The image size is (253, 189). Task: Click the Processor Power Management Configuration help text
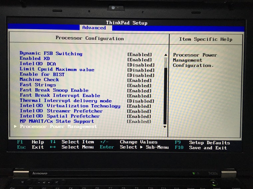click(195, 60)
